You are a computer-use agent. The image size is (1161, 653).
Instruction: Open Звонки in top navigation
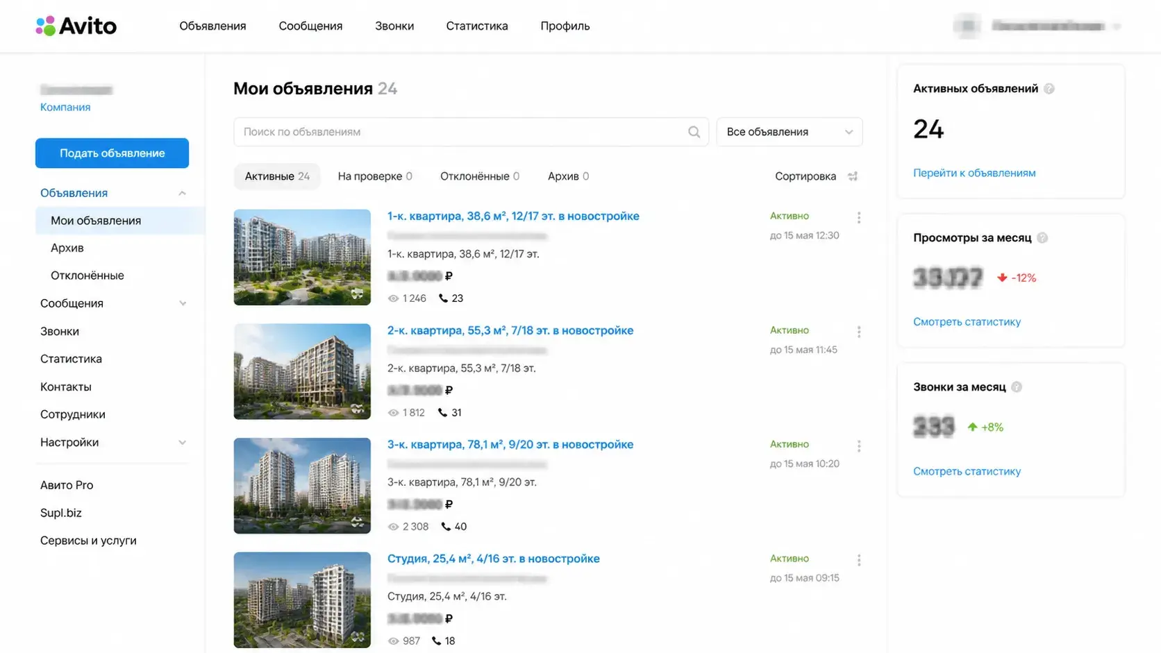pos(394,26)
